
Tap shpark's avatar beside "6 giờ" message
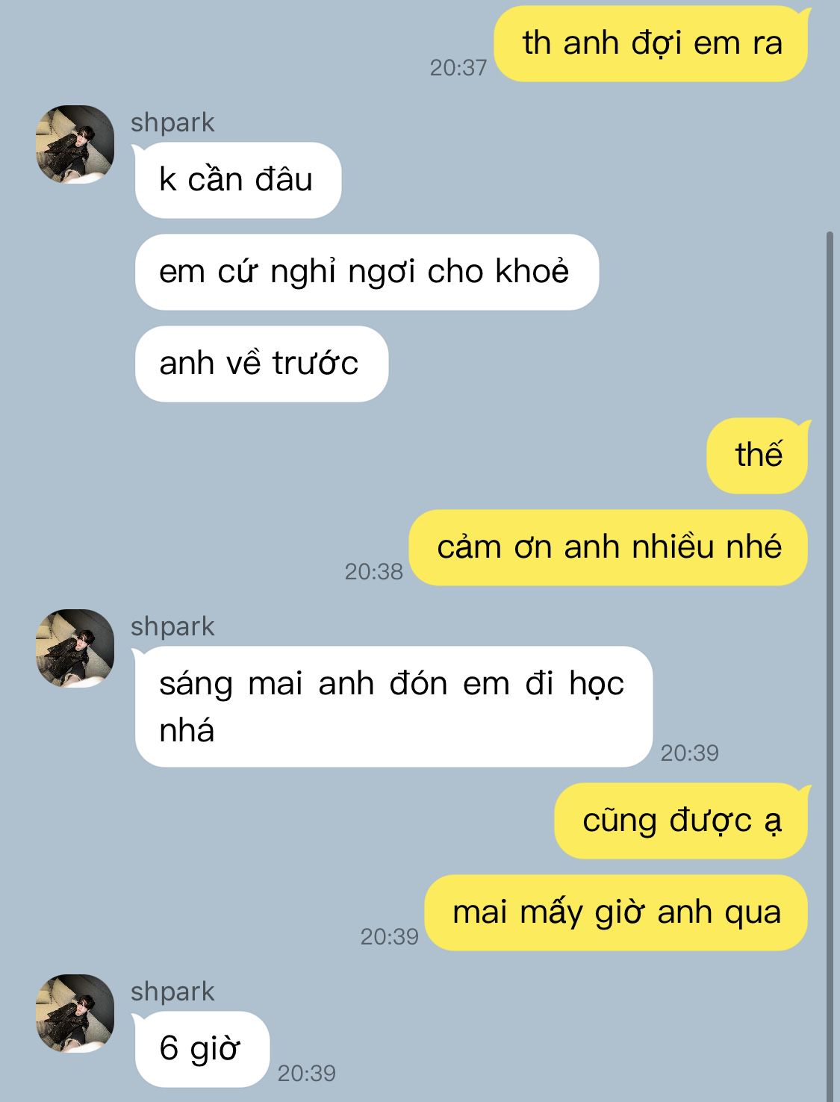75,1013
